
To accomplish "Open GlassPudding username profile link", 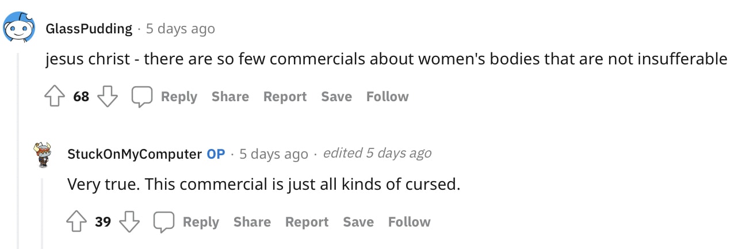I will click(x=89, y=28).
